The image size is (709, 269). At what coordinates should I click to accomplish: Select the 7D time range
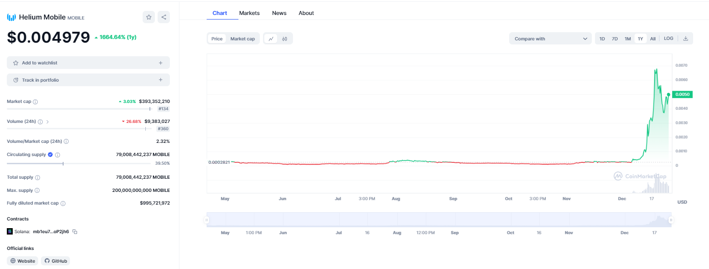pos(615,39)
